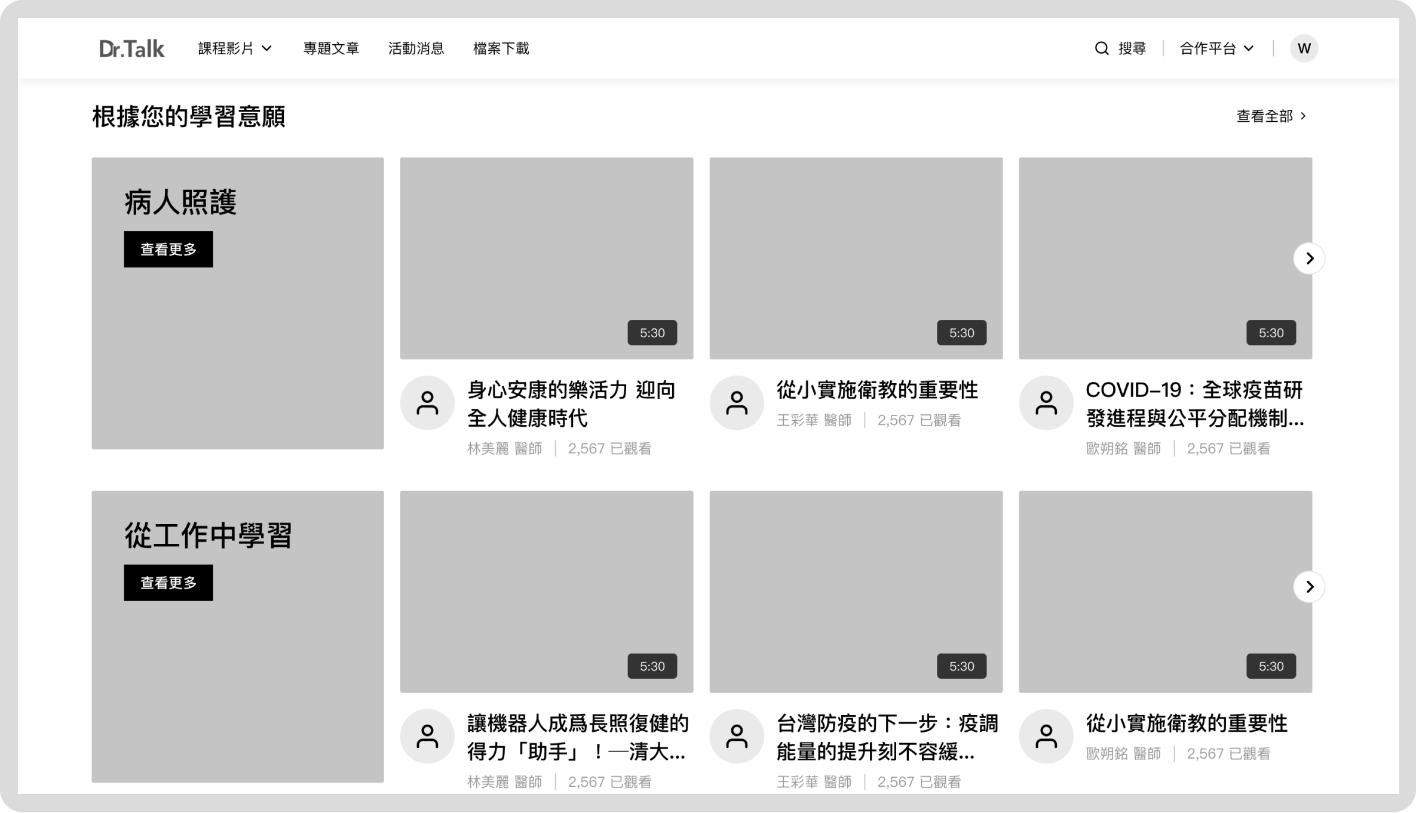The width and height of the screenshot is (1416, 813).
Task: Click the 王彩華 avatar icon in the 病人照護 row
Action: pos(736,403)
